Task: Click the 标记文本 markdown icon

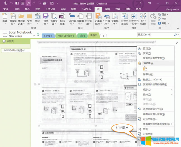Action: [62, 17]
